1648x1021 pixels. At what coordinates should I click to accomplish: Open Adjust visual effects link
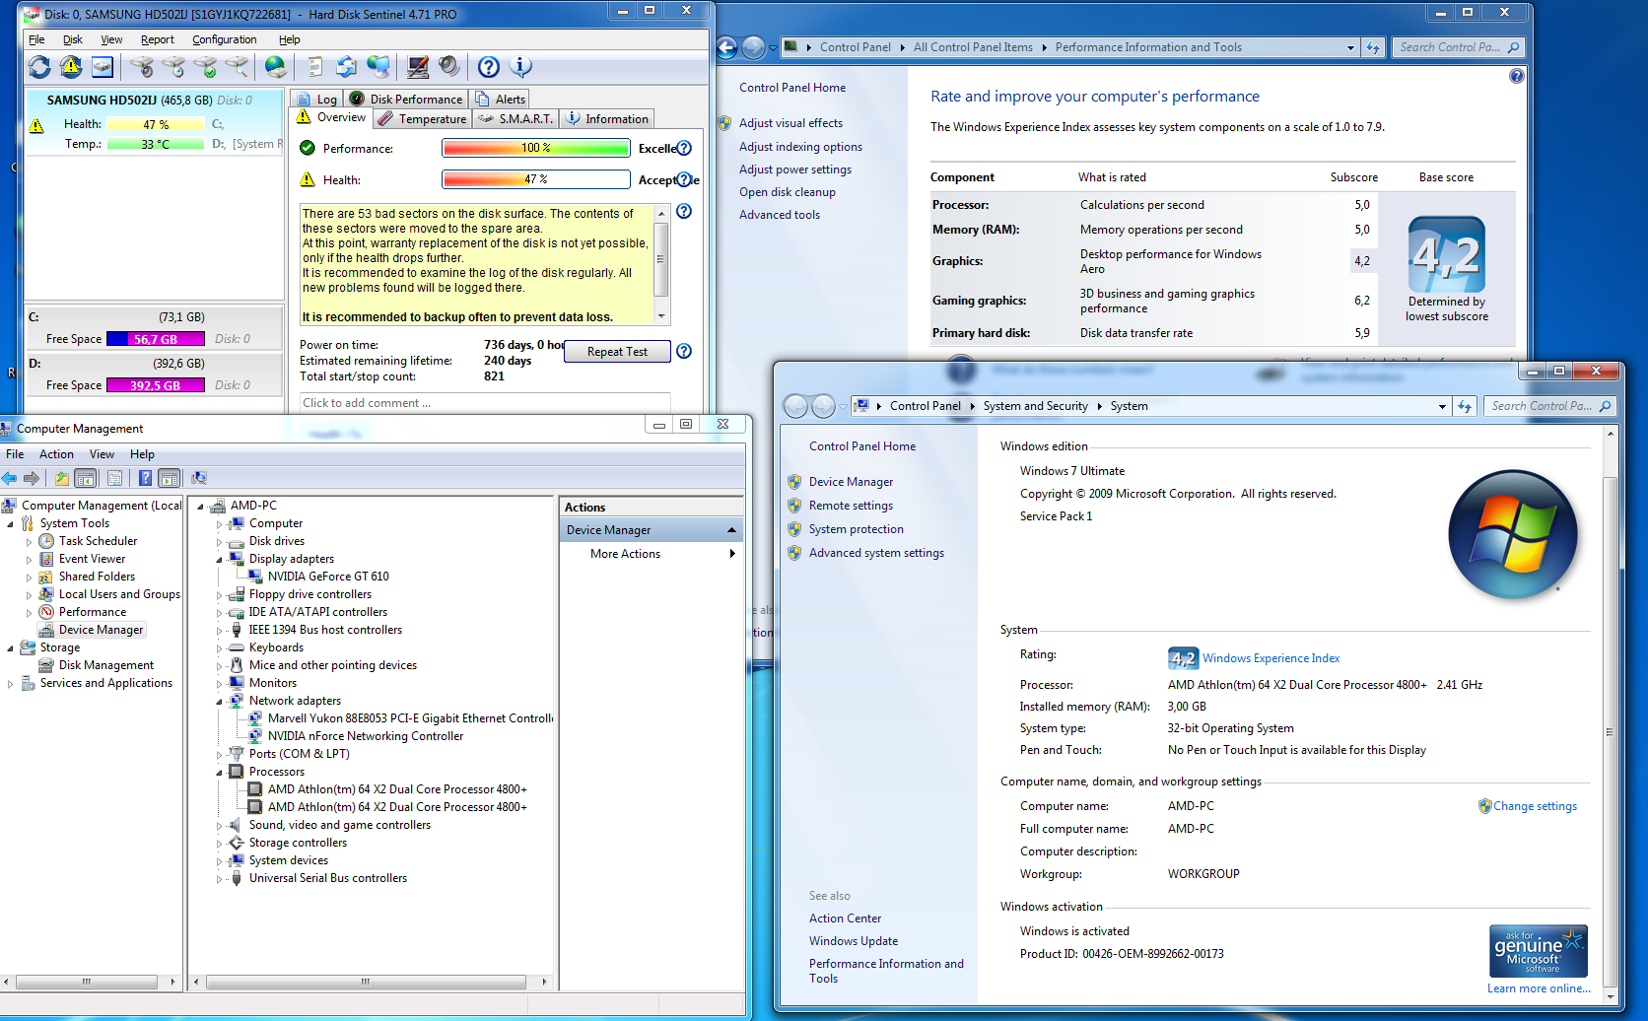pos(790,123)
